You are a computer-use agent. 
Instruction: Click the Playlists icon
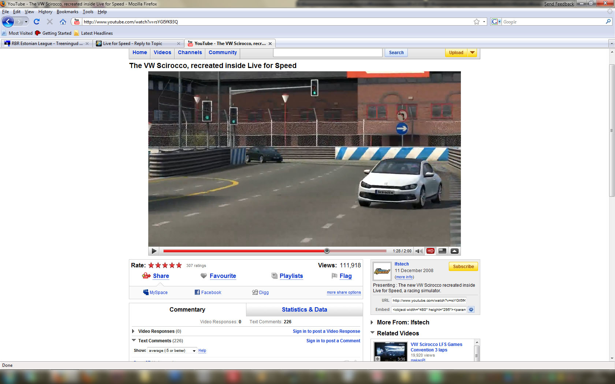pyautogui.click(x=275, y=276)
